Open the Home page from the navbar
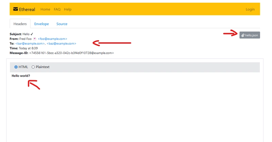Image resolution: width=272 pixels, height=142 pixels. click(x=45, y=9)
